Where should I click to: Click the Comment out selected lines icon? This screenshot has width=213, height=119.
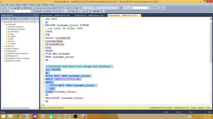point(87,11)
